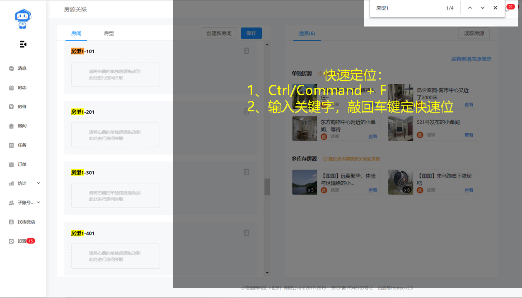Click the 东方购物中心 listing thumbnail
This screenshot has width=522, height=298.
coord(304,129)
